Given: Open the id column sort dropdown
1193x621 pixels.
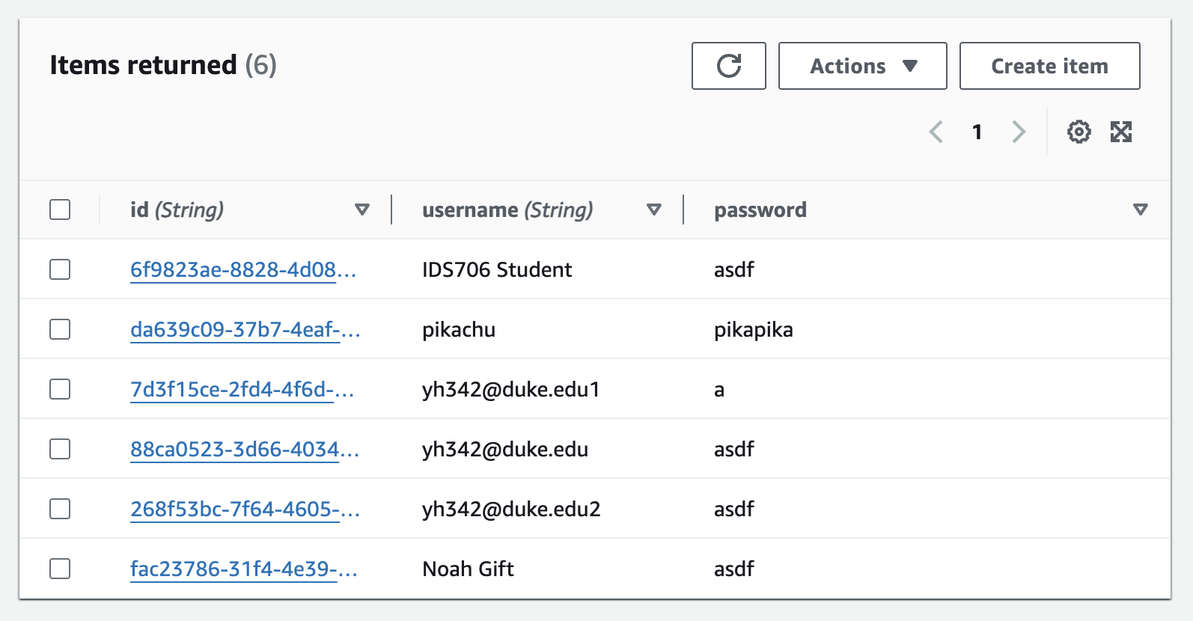Looking at the screenshot, I should (x=362, y=209).
